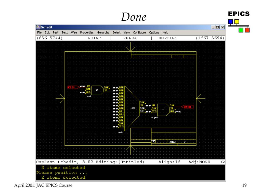Maximize the Schedit window
The height and width of the screenshot is (196, 261).
218,27
